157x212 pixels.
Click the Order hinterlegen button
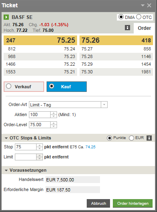(x=133, y=204)
